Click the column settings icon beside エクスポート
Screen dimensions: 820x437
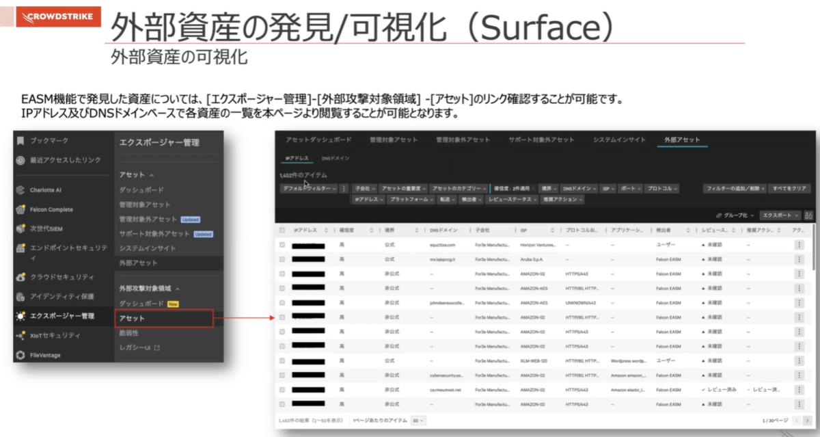[x=809, y=214]
